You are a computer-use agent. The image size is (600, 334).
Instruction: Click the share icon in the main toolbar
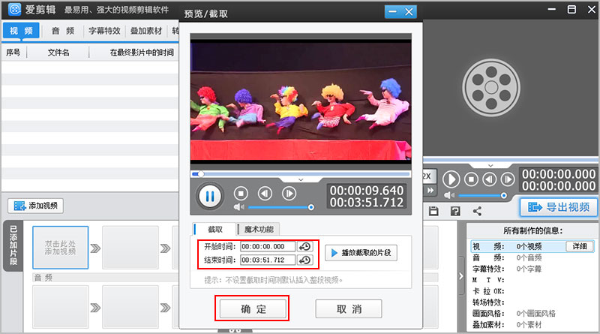coord(478,212)
